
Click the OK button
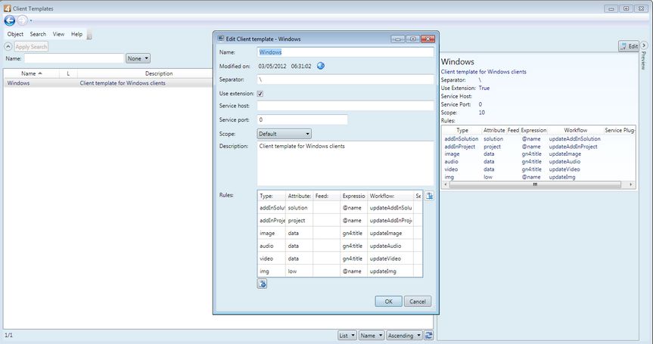(389, 302)
